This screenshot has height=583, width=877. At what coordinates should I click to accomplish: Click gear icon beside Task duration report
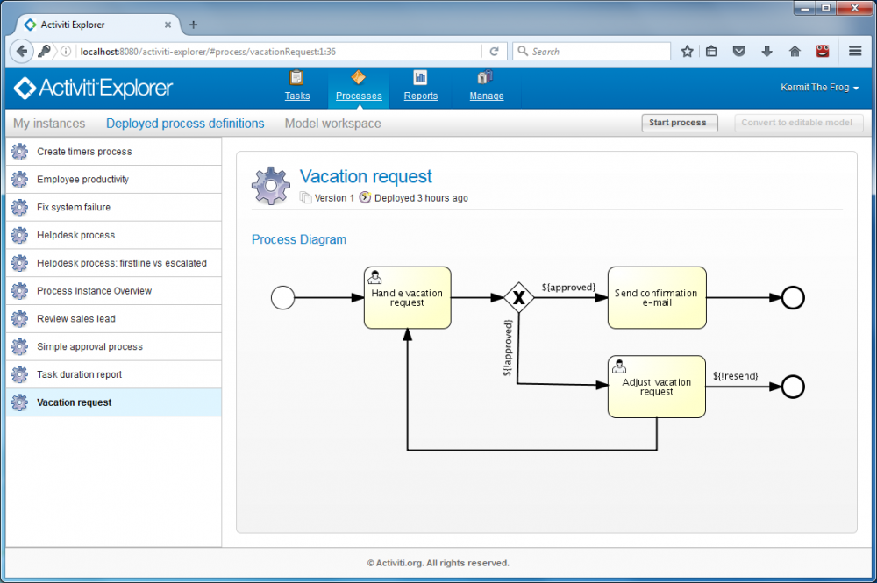[19, 374]
